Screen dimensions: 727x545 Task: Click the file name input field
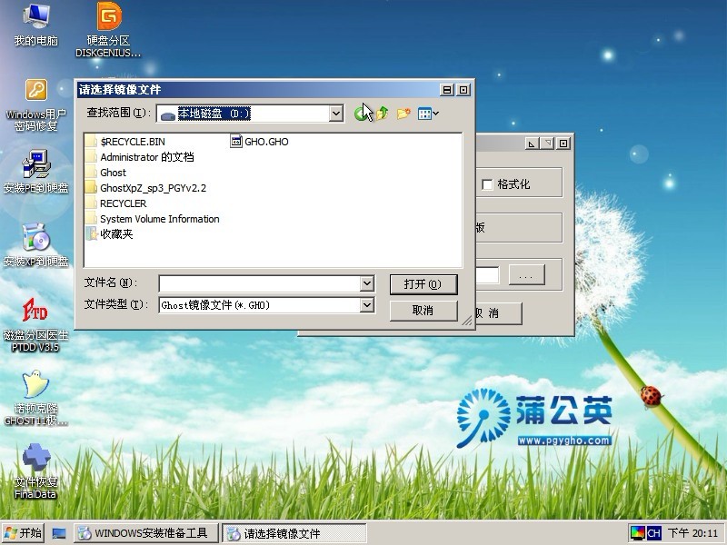(x=260, y=283)
